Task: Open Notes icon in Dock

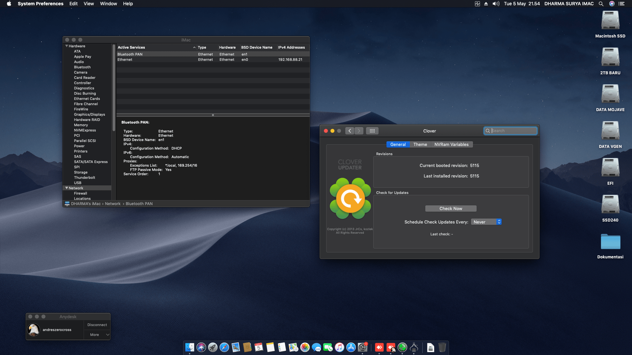Action: (270, 347)
